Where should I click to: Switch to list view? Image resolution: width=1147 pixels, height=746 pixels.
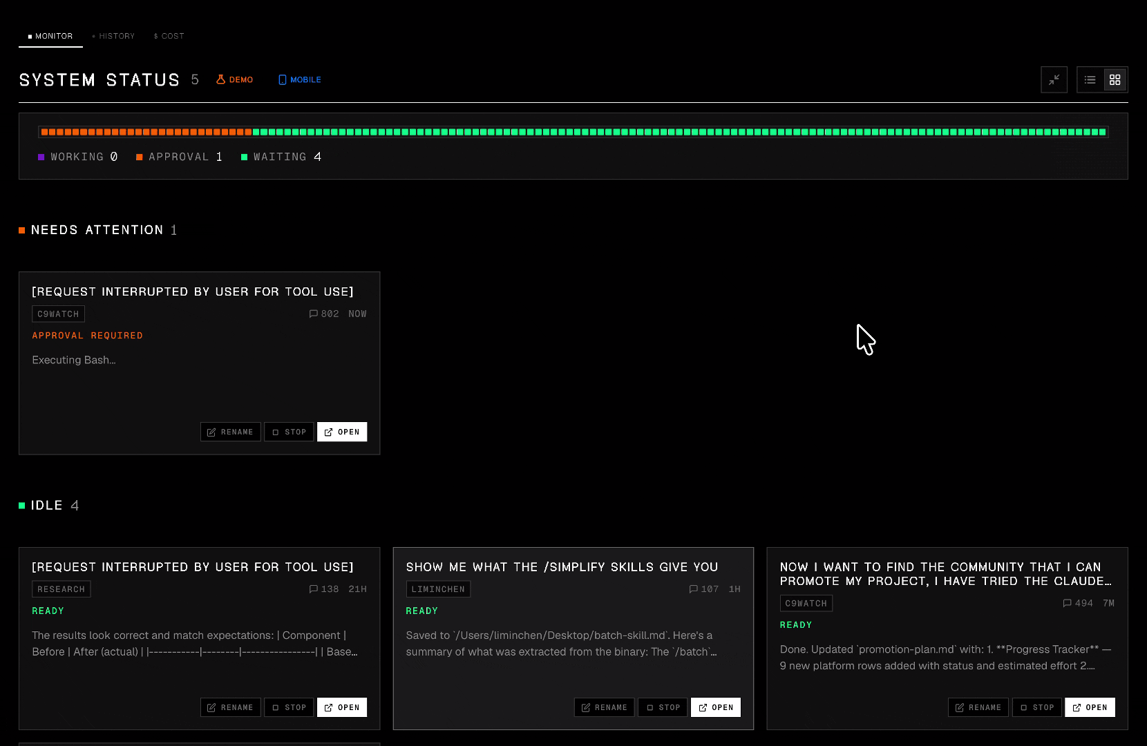click(x=1090, y=80)
